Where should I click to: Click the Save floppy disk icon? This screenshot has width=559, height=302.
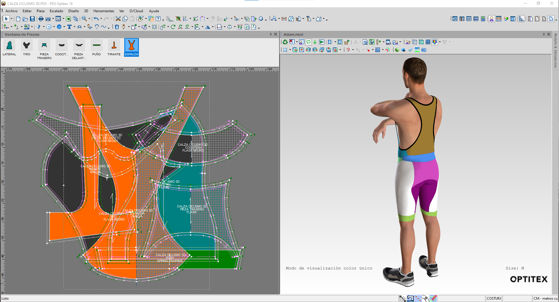[32, 19]
